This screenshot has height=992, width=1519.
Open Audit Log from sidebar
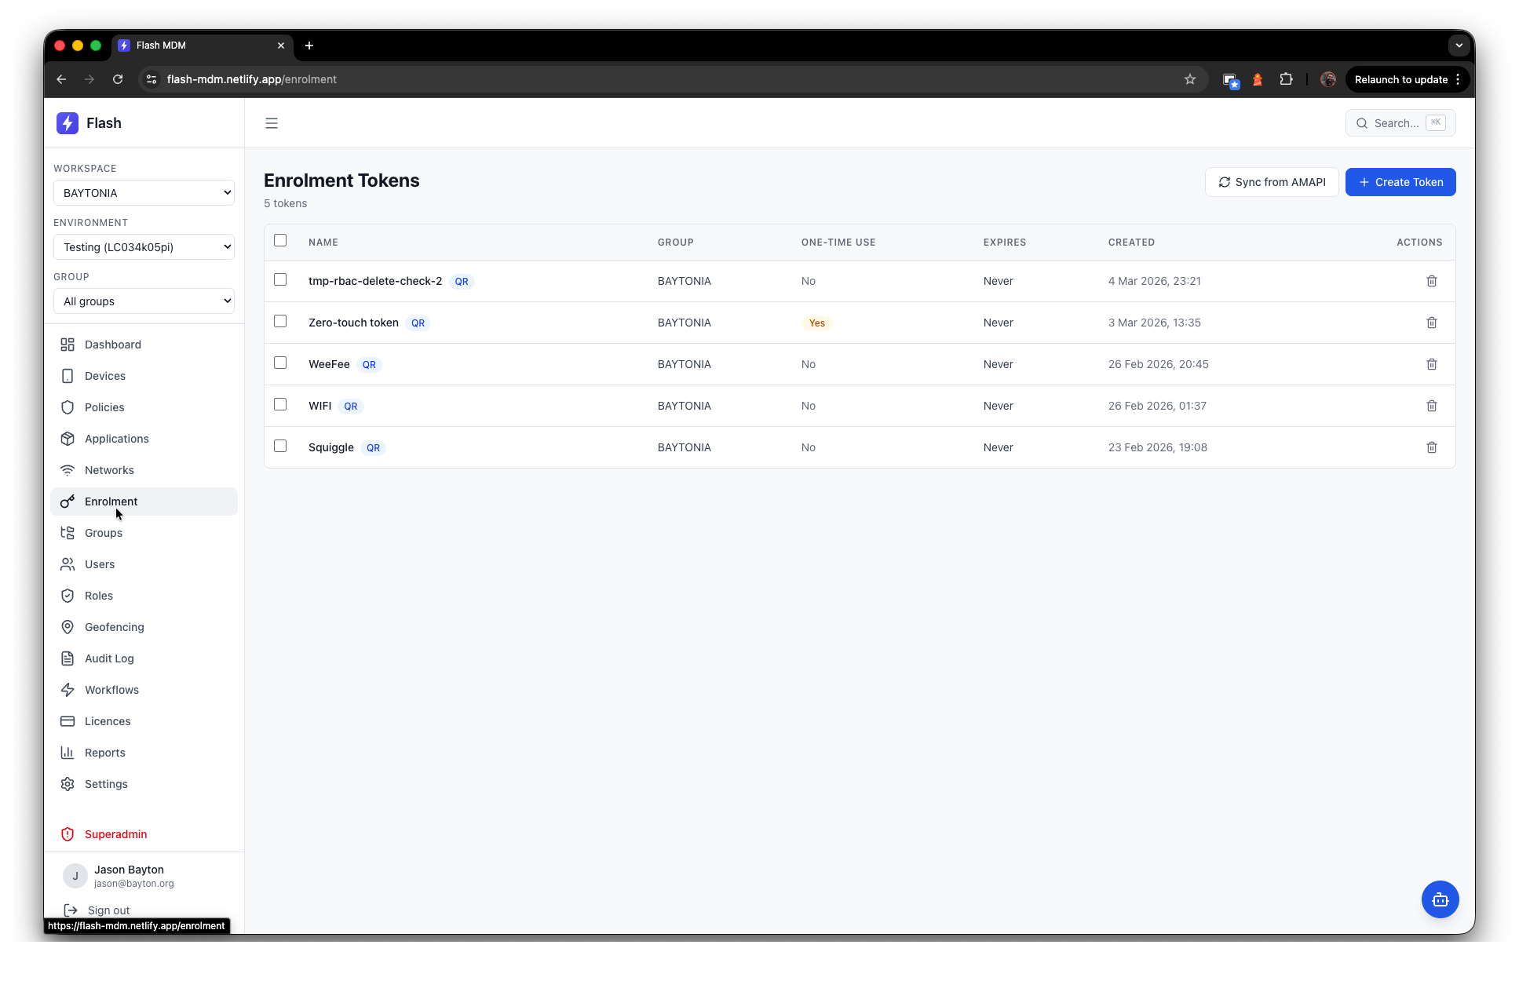[x=109, y=658]
